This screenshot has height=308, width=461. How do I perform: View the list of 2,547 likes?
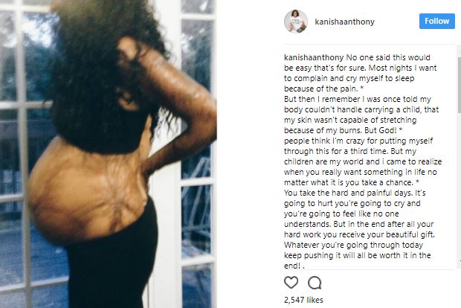[x=303, y=300]
